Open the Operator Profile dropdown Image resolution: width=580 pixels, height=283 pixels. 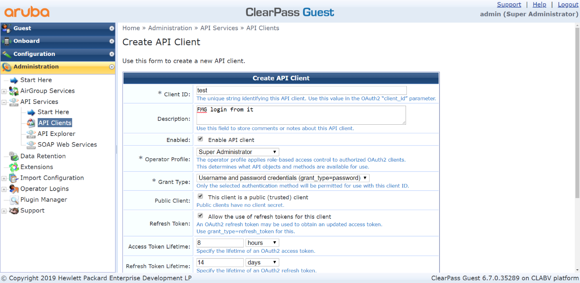pyautogui.click(x=238, y=152)
